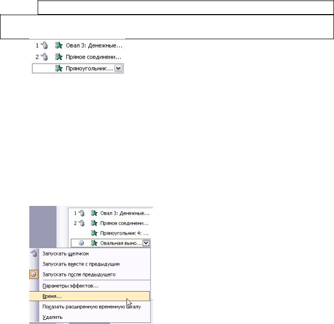The height and width of the screenshot is (324, 334).
Task: Click green star icon of upper 'Прямоугольник…'
Action: point(59,68)
